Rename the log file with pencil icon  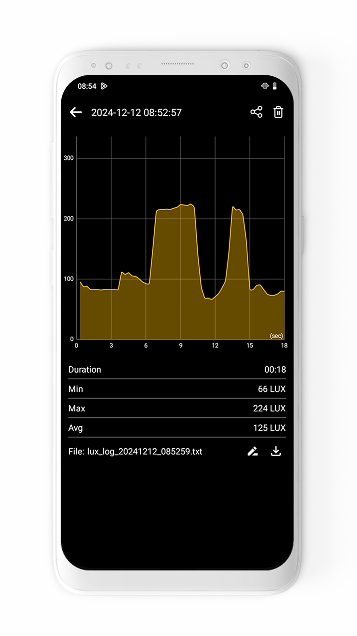tap(253, 451)
